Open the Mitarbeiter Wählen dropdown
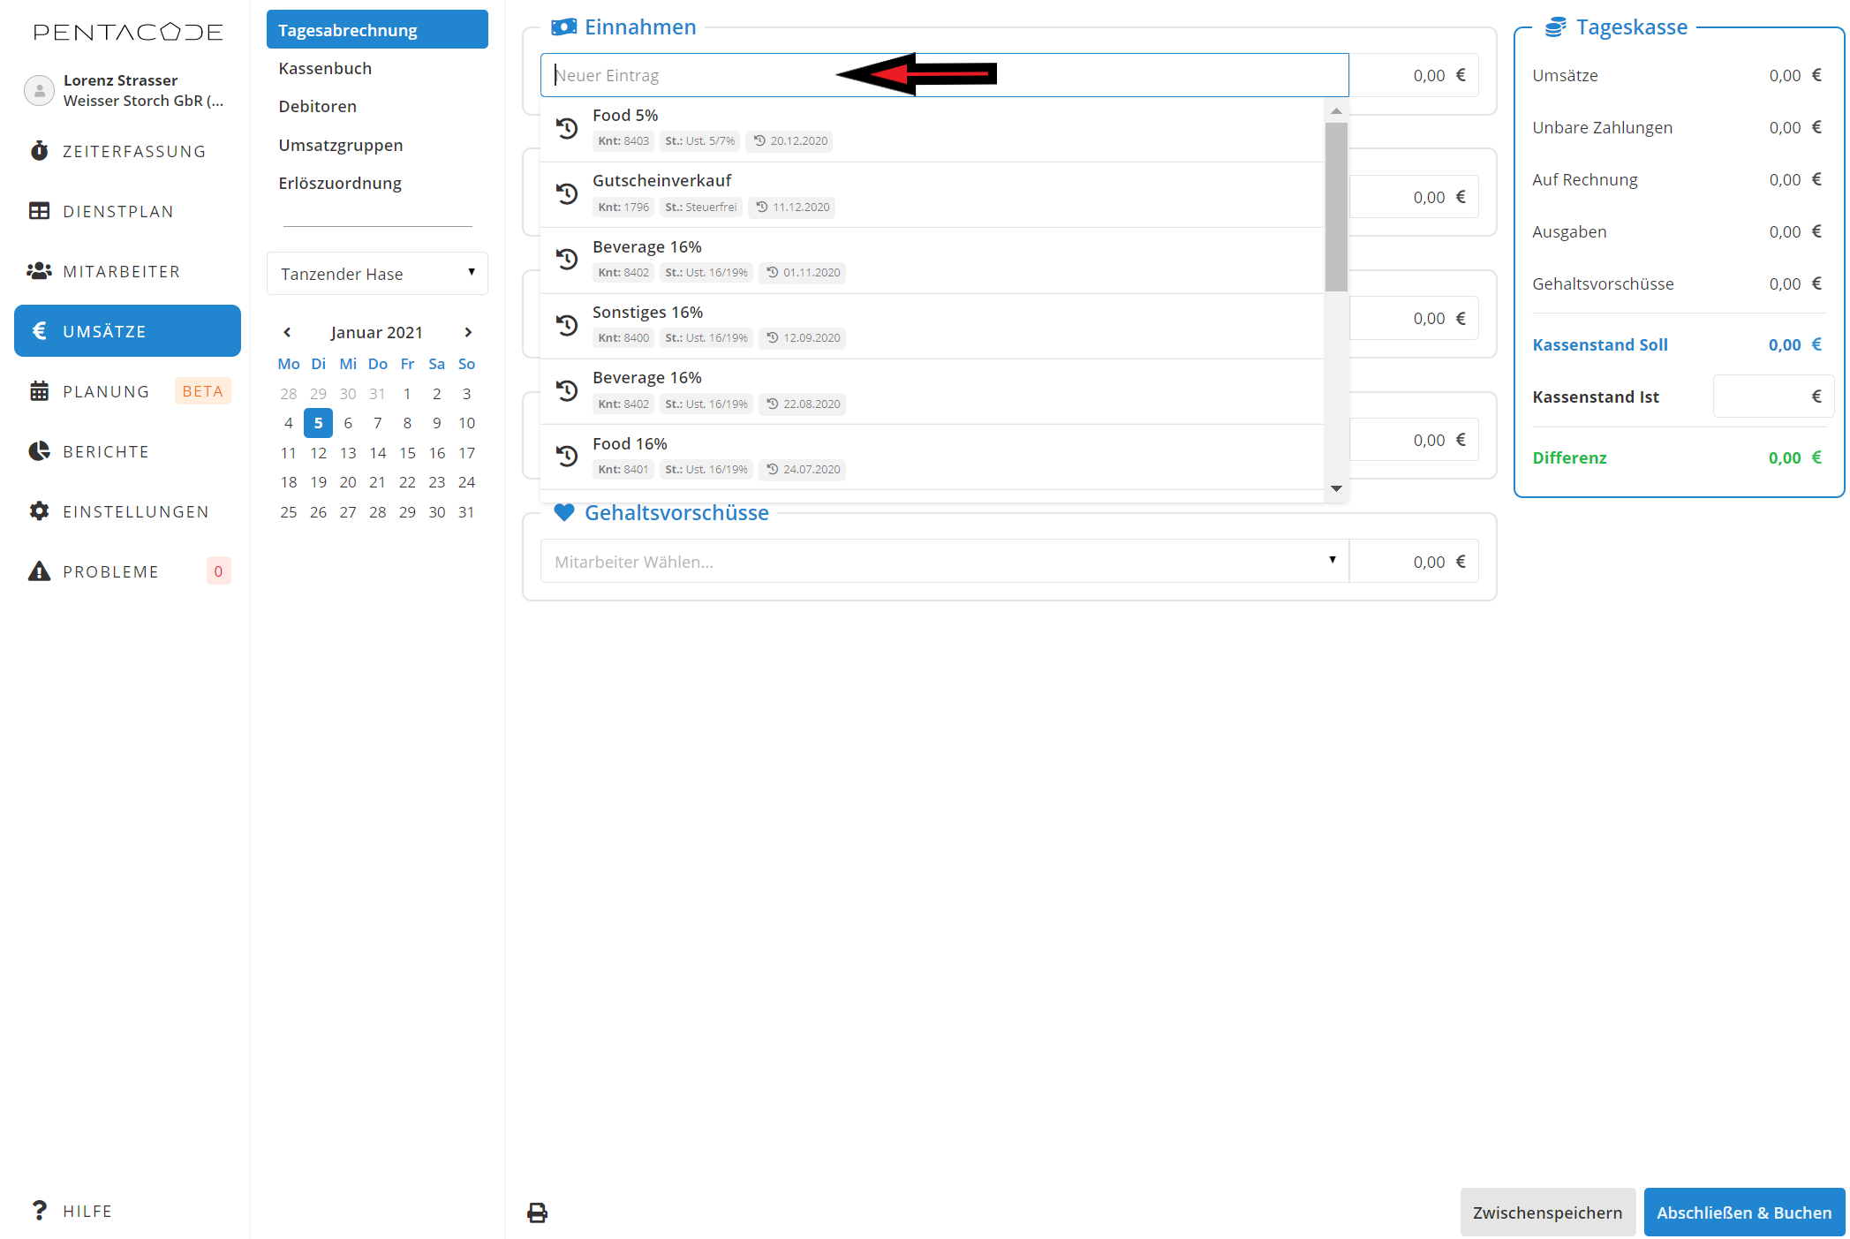 [x=943, y=562]
